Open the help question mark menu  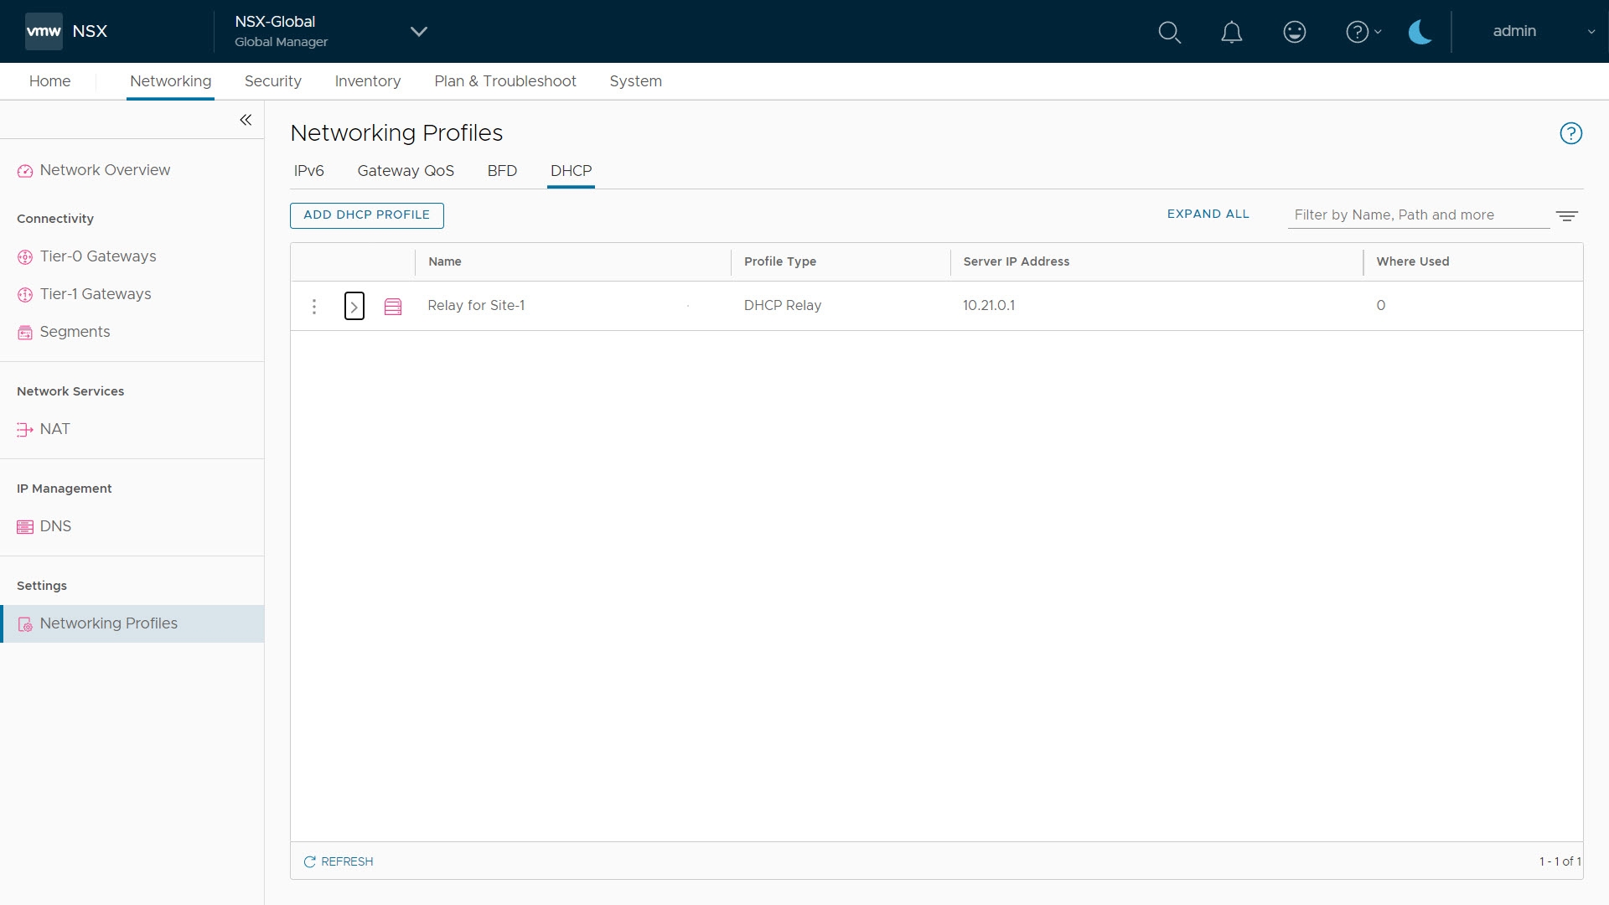click(1363, 32)
